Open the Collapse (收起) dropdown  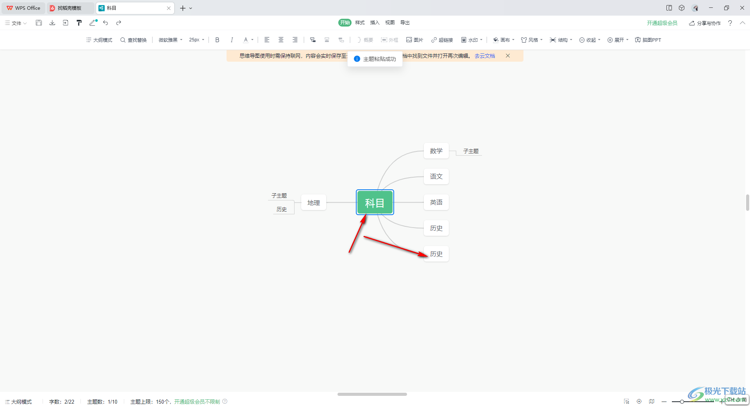[590, 40]
